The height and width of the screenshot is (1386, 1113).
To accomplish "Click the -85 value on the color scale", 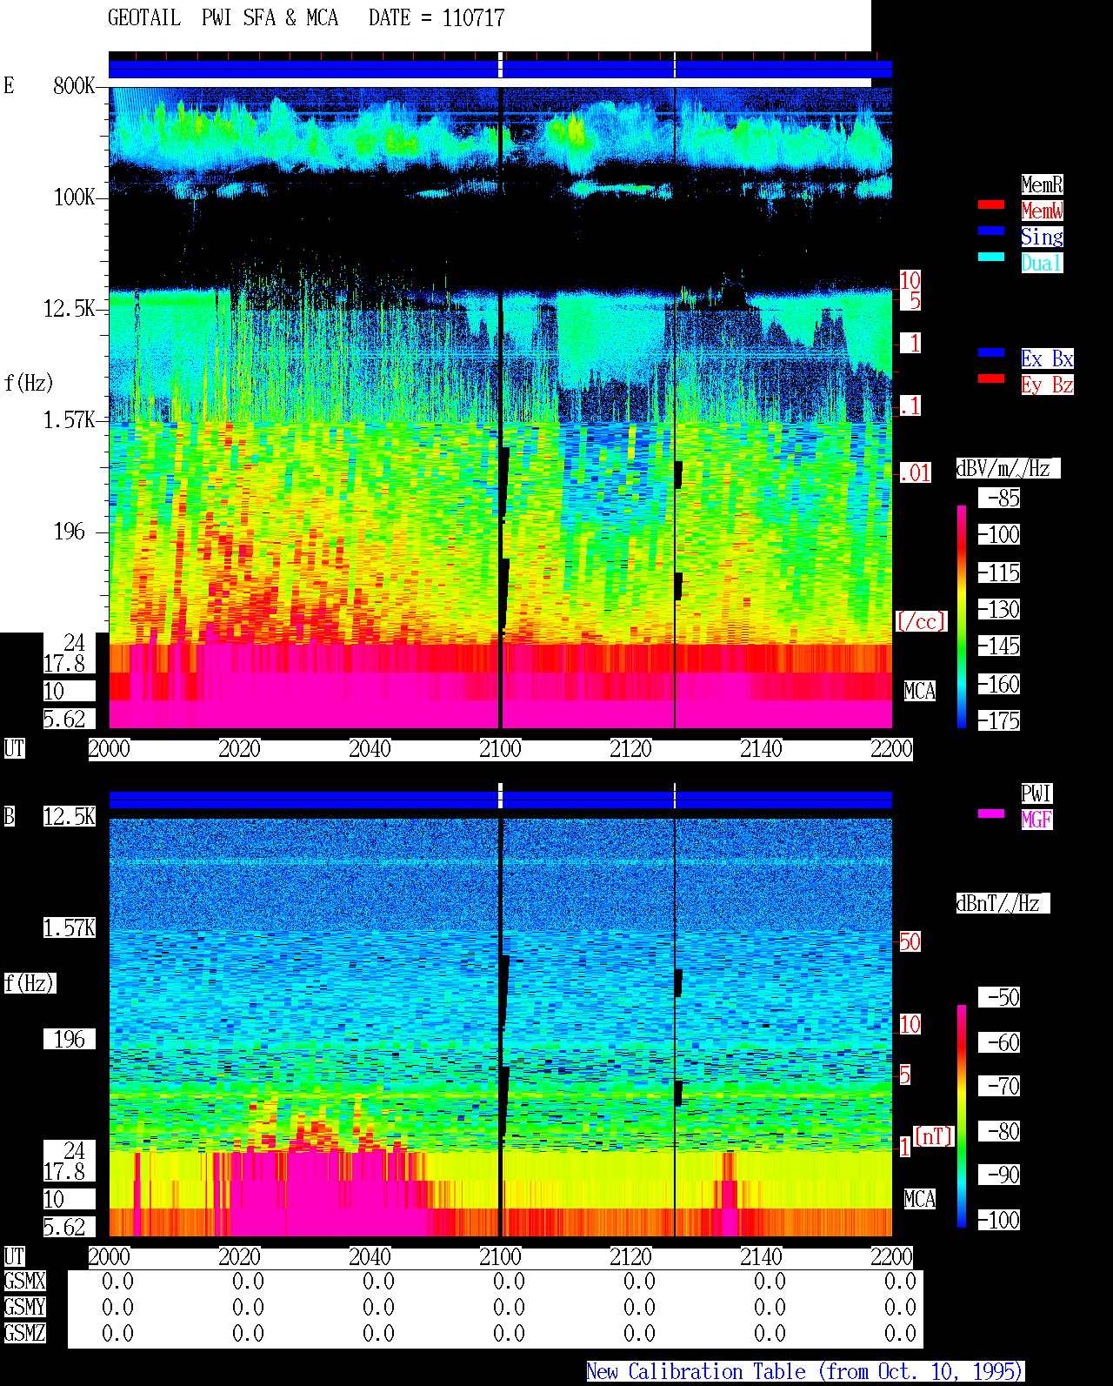I will 1000,498.
